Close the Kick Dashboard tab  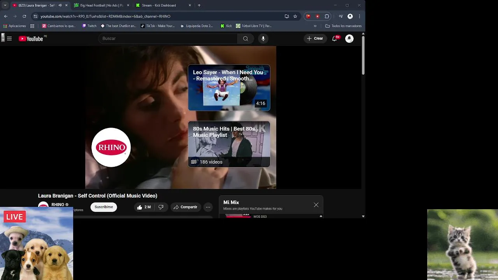click(190, 5)
